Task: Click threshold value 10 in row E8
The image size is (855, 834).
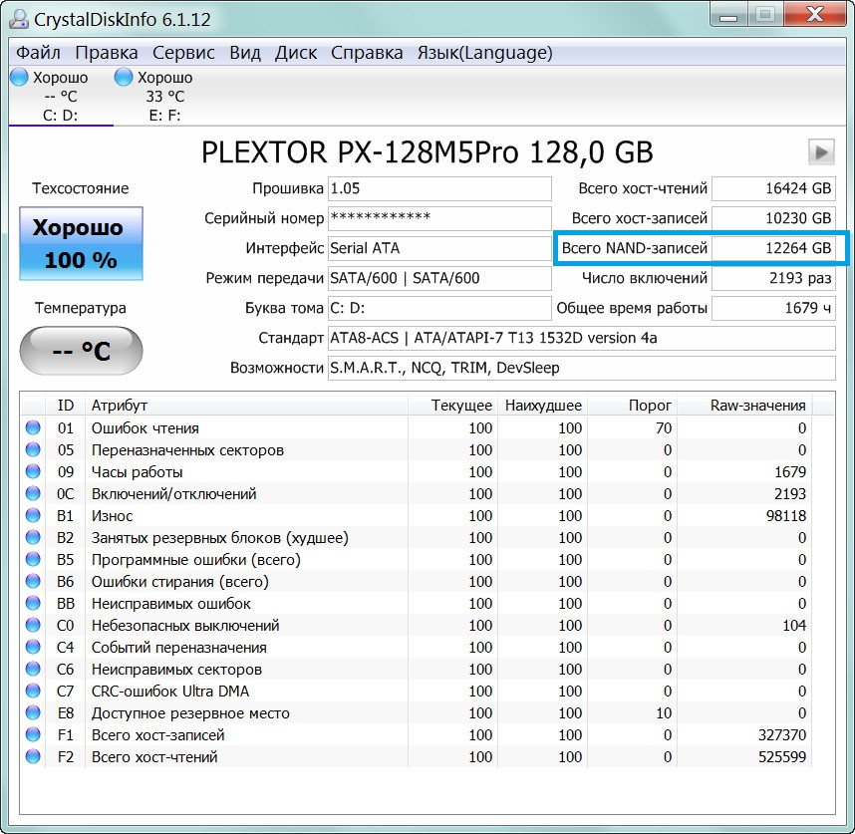Action: (664, 713)
